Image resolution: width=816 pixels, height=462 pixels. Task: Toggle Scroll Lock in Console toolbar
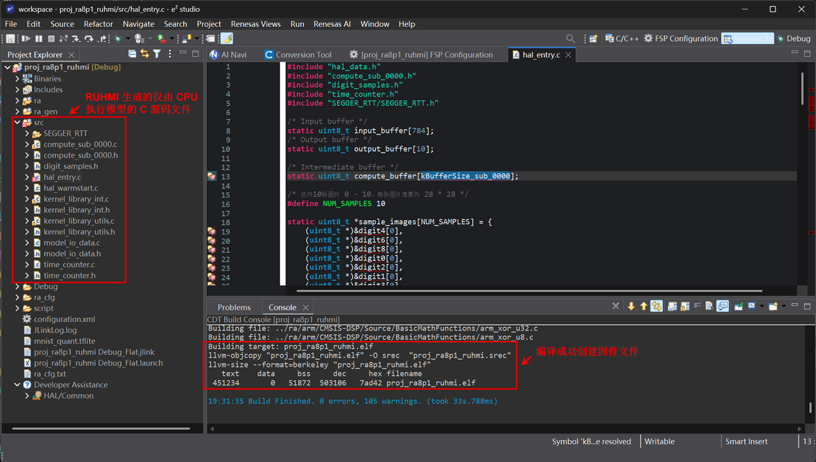[x=685, y=306]
